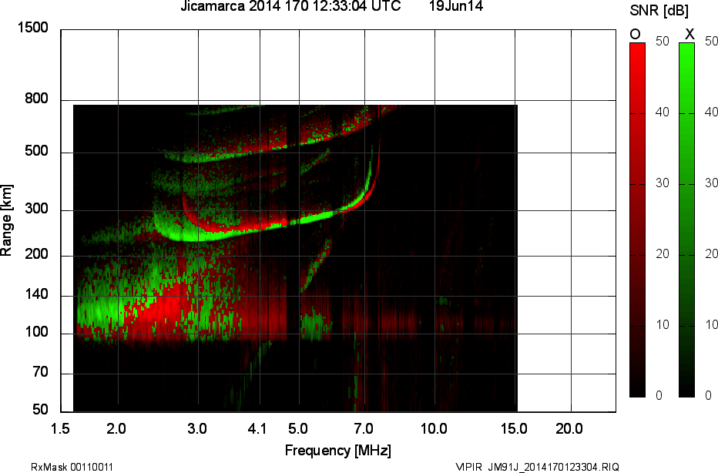The width and height of the screenshot is (718, 473).
Task: Click the 'Frequency [MHz]' axis label
Action: click(x=338, y=450)
